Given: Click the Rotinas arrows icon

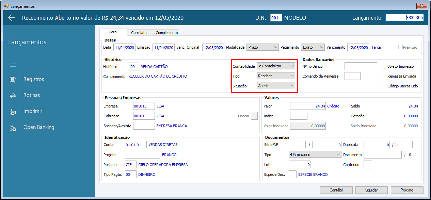Looking at the screenshot, I should pyautogui.click(x=13, y=96).
